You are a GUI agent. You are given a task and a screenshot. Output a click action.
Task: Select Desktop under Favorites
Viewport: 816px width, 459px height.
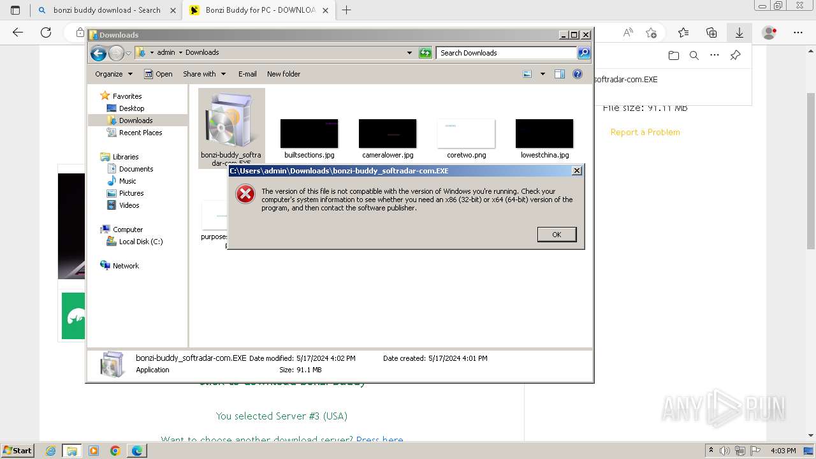131,108
